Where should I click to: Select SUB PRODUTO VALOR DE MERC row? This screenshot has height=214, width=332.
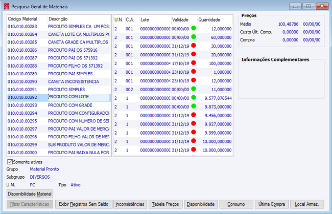coord(59,144)
